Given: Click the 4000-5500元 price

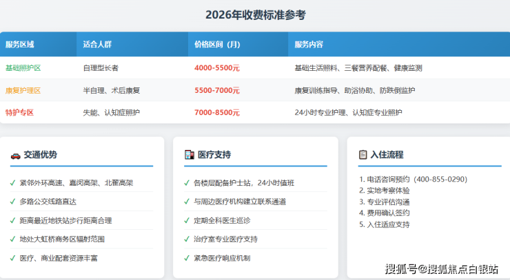Looking at the screenshot, I should click(x=217, y=68).
